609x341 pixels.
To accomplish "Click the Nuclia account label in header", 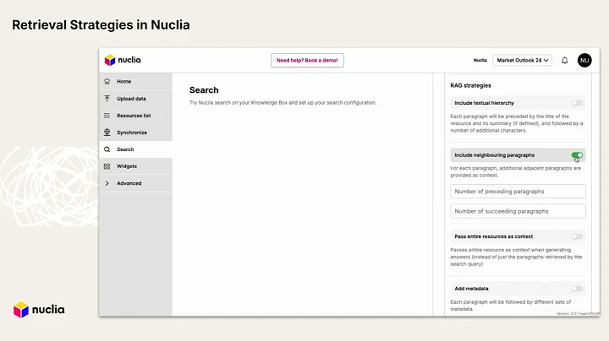I will coord(480,61).
